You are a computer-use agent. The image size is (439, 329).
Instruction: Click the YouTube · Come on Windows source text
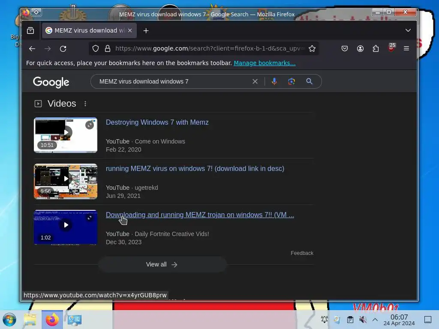click(x=145, y=141)
